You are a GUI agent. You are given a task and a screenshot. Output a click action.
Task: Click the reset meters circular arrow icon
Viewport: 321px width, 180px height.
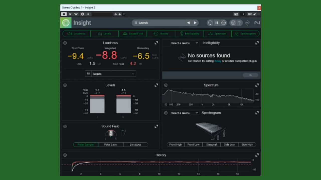210,23
